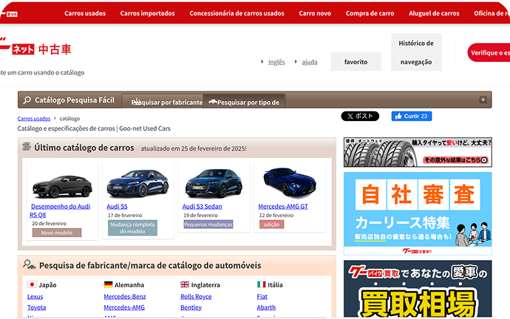510x319 pixels.
Task: Open the Mercedes-AMG brand link under Alemanha
Action: (124, 307)
